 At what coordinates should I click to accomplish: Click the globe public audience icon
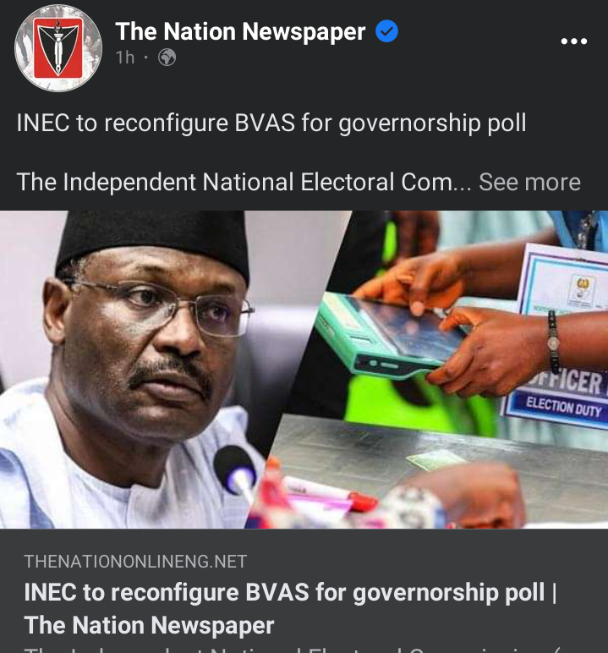(x=167, y=58)
